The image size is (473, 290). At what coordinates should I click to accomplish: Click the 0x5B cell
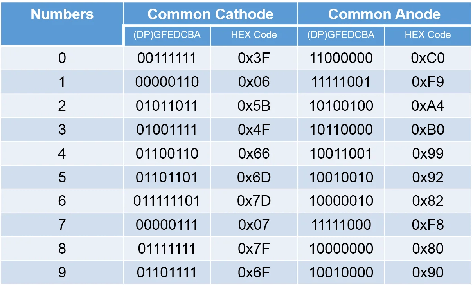pos(254,106)
